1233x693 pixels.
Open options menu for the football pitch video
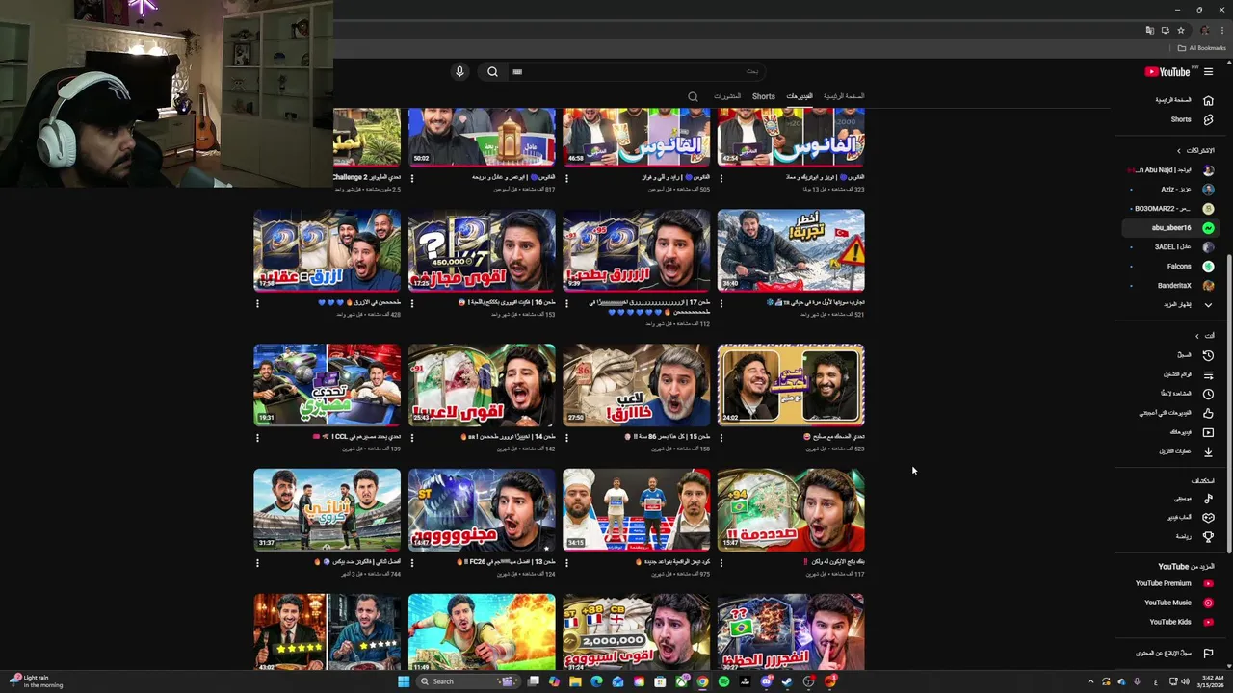tap(257, 563)
